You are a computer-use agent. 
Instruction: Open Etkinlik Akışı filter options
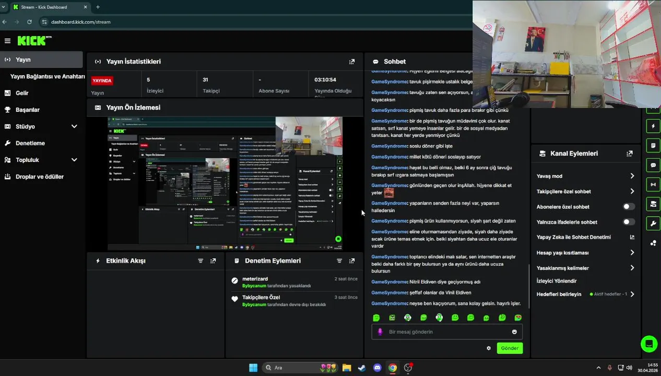click(x=200, y=261)
